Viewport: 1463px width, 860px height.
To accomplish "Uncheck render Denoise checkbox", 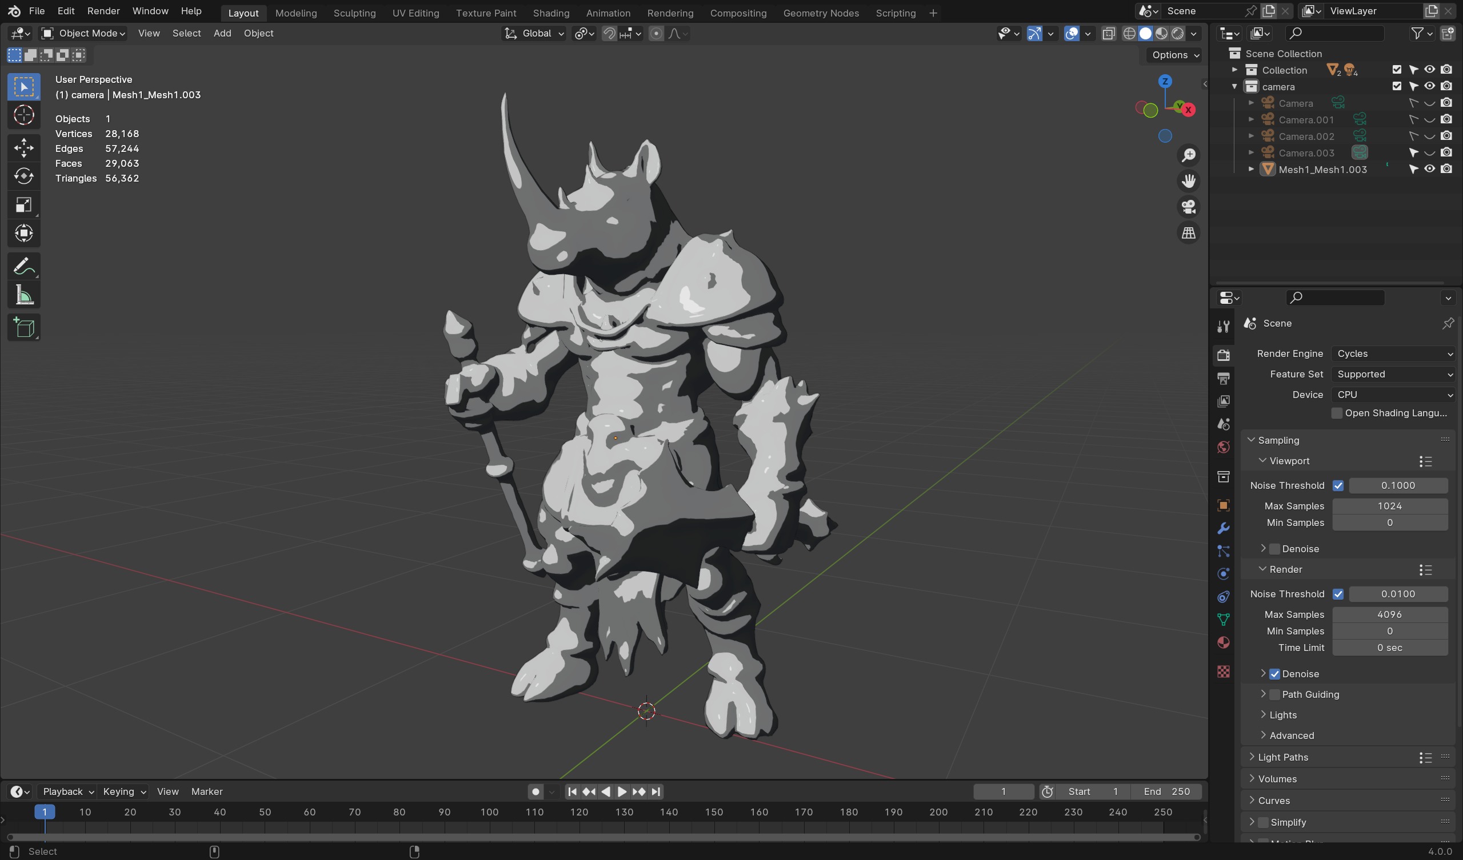I will click(x=1275, y=674).
